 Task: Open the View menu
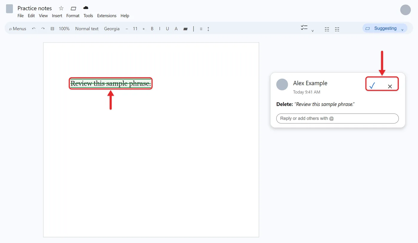tap(43, 16)
